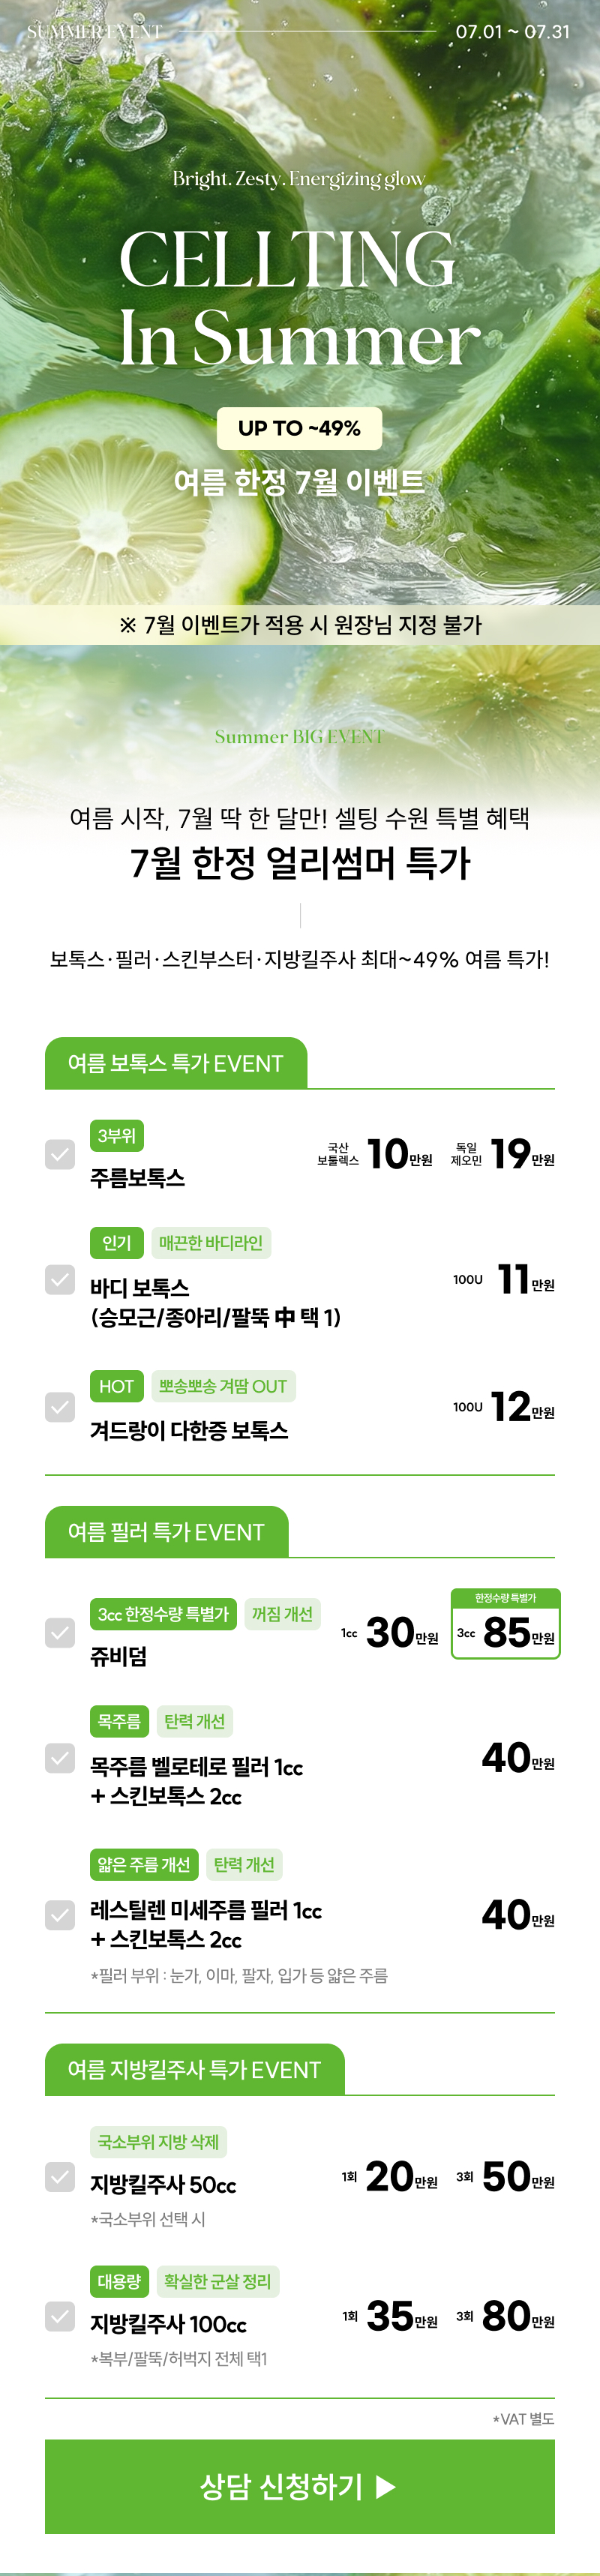
Task: Select the 바디 보톡스 checkbox
Action: 60,1279
